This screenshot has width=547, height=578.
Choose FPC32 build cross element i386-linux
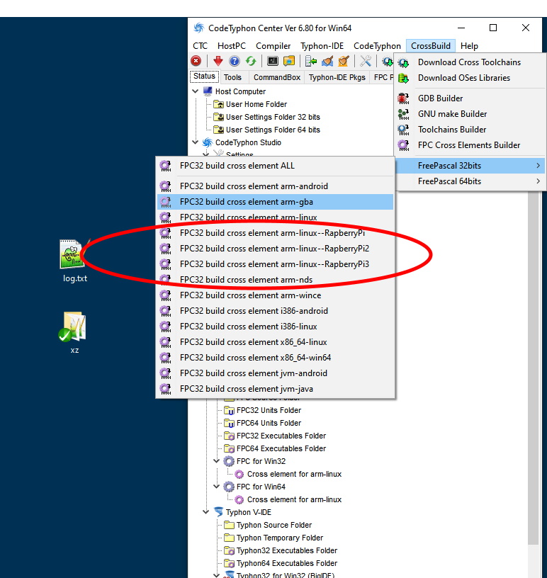click(275, 327)
